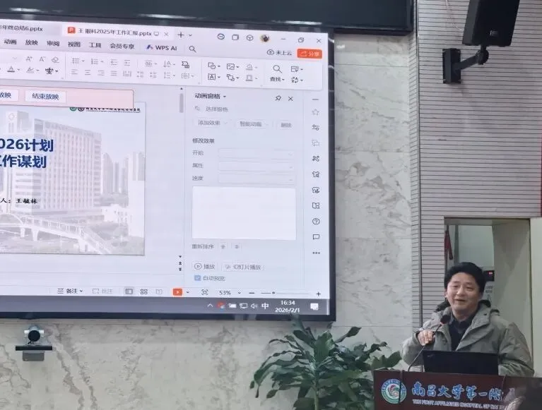Open the three-dots more menu in sidebar
Image resolution: width=542 pixels, height=410 pixels.
pos(316,253)
